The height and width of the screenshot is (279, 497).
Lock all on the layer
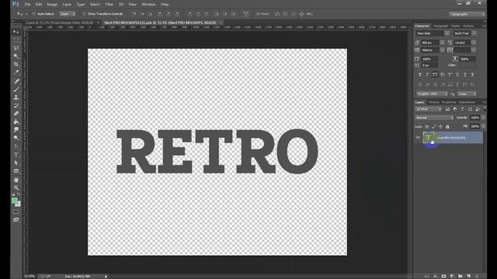(x=447, y=126)
